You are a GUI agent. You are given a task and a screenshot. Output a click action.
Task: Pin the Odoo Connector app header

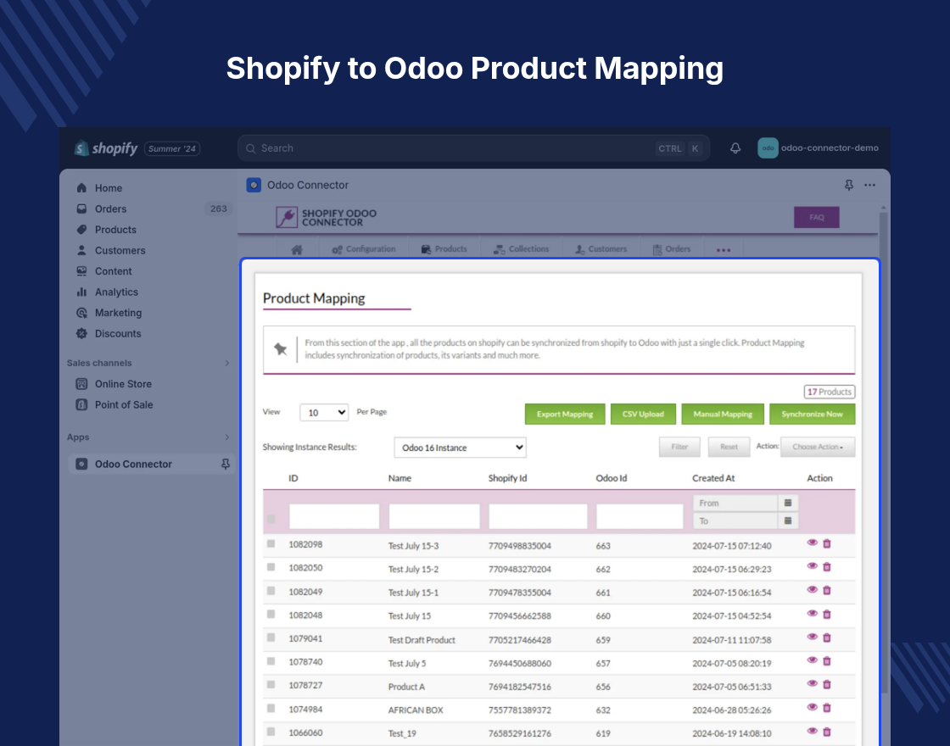[x=849, y=186]
